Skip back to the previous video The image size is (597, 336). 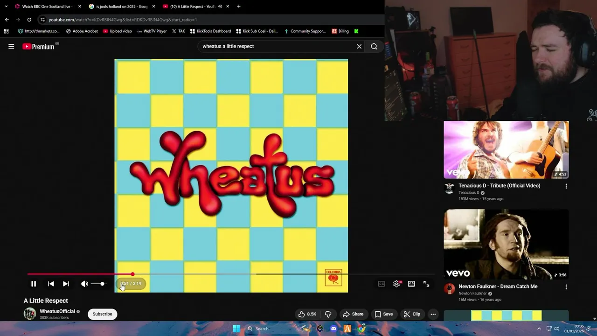pyautogui.click(x=51, y=284)
